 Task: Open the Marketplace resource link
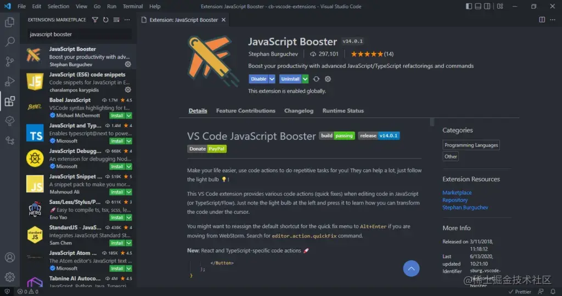pyautogui.click(x=457, y=192)
